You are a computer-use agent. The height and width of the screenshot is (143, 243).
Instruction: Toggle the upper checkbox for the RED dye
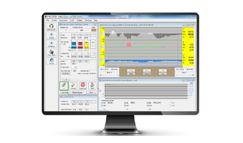point(125,103)
